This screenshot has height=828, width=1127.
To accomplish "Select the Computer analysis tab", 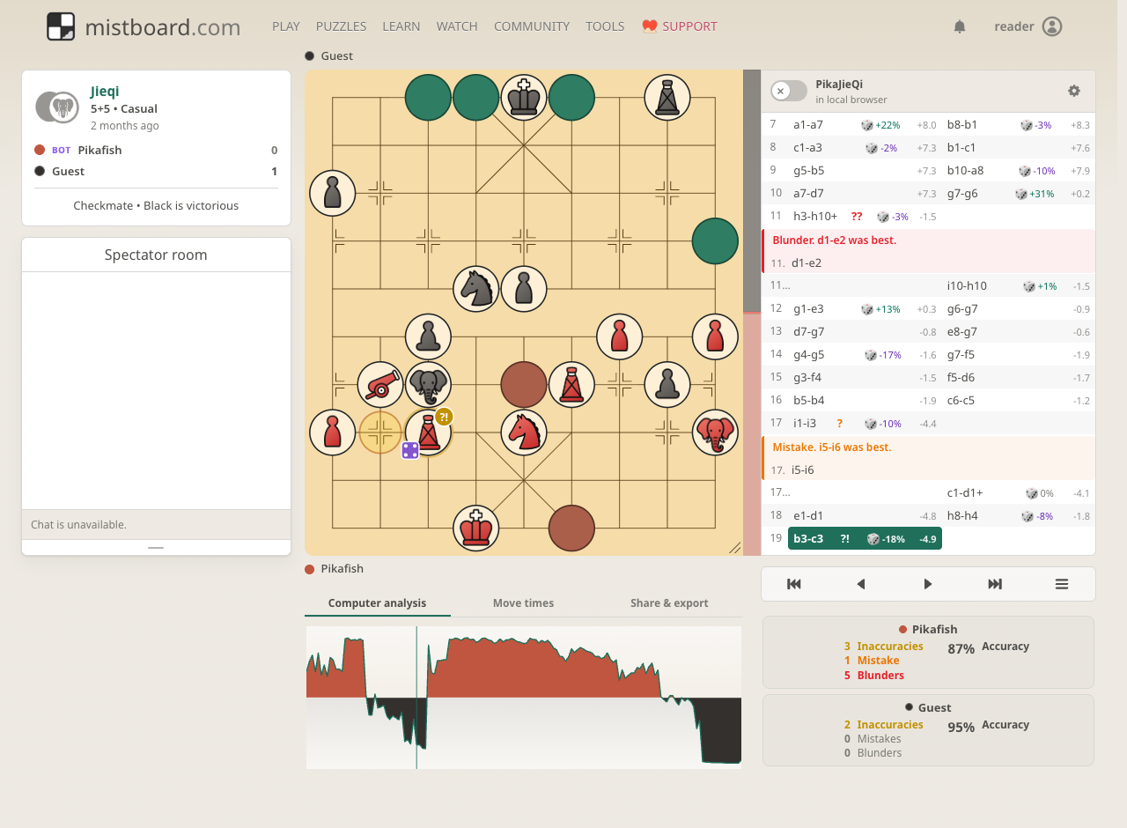I will tap(377, 603).
